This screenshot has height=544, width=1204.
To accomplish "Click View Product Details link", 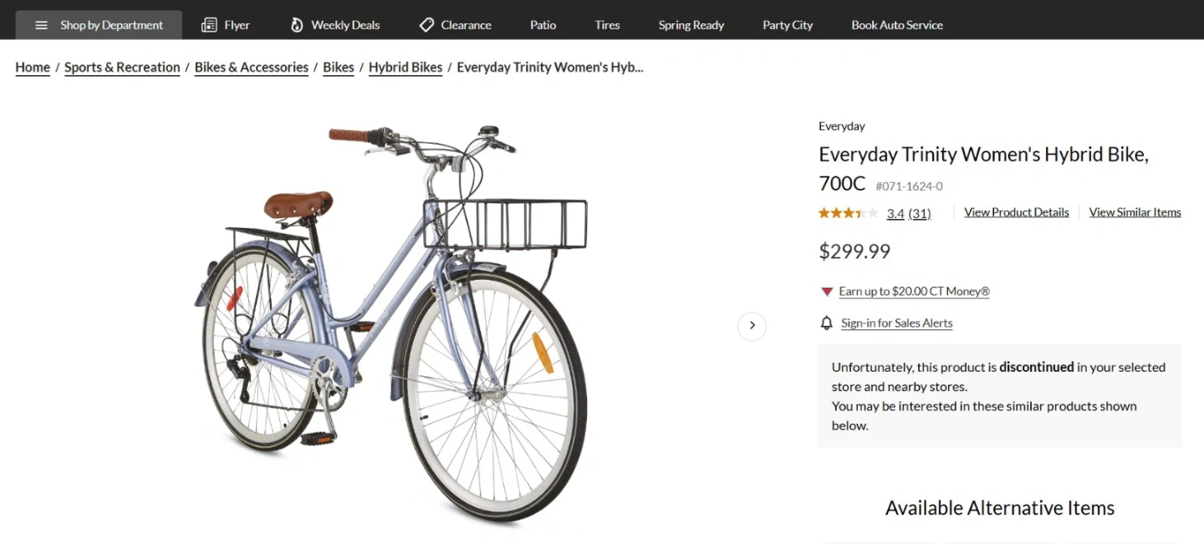I will tap(1016, 212).
